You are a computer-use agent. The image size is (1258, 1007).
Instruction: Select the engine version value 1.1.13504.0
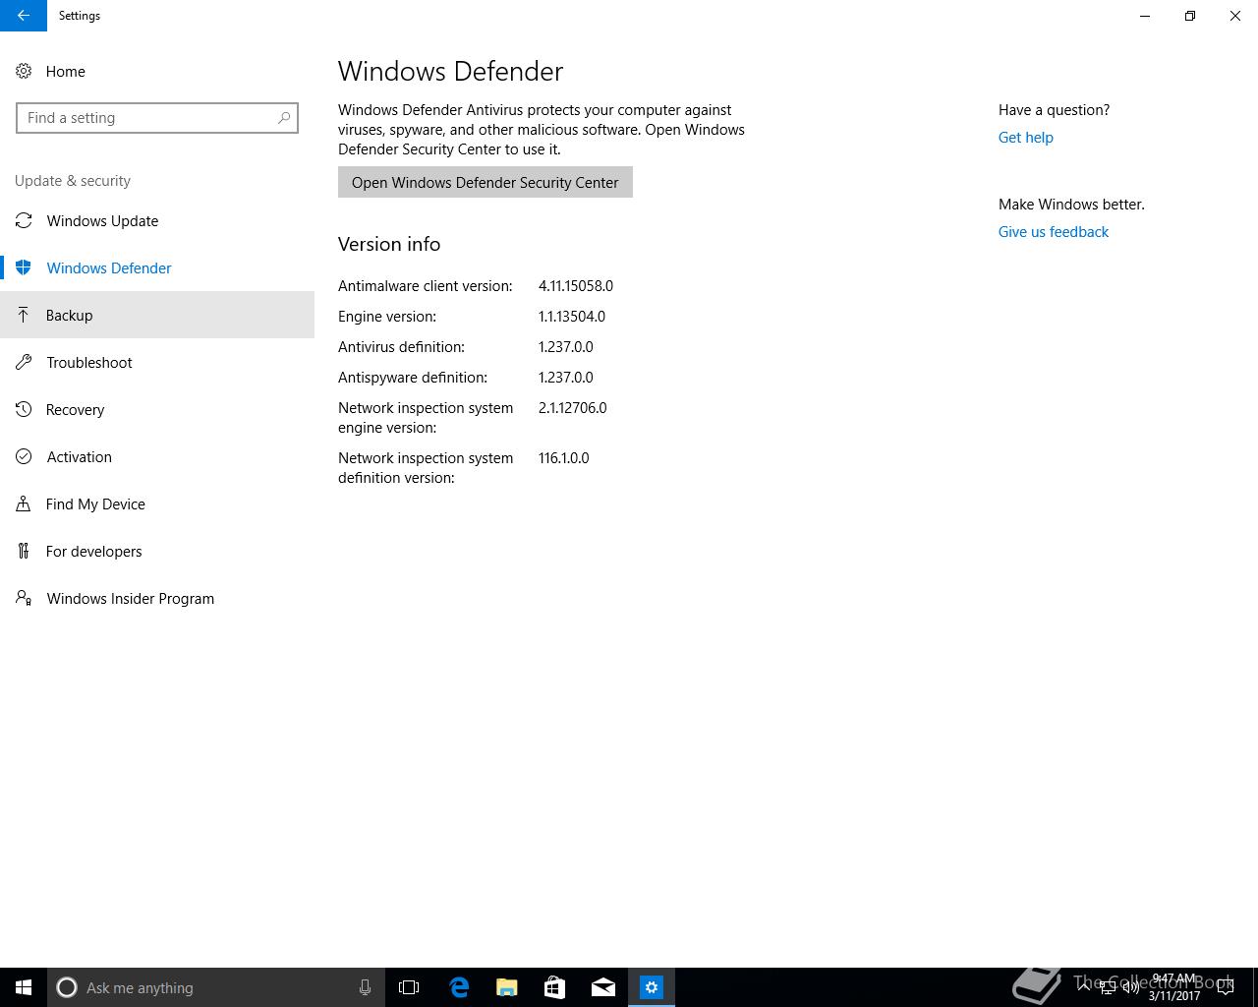click(572, 317)
